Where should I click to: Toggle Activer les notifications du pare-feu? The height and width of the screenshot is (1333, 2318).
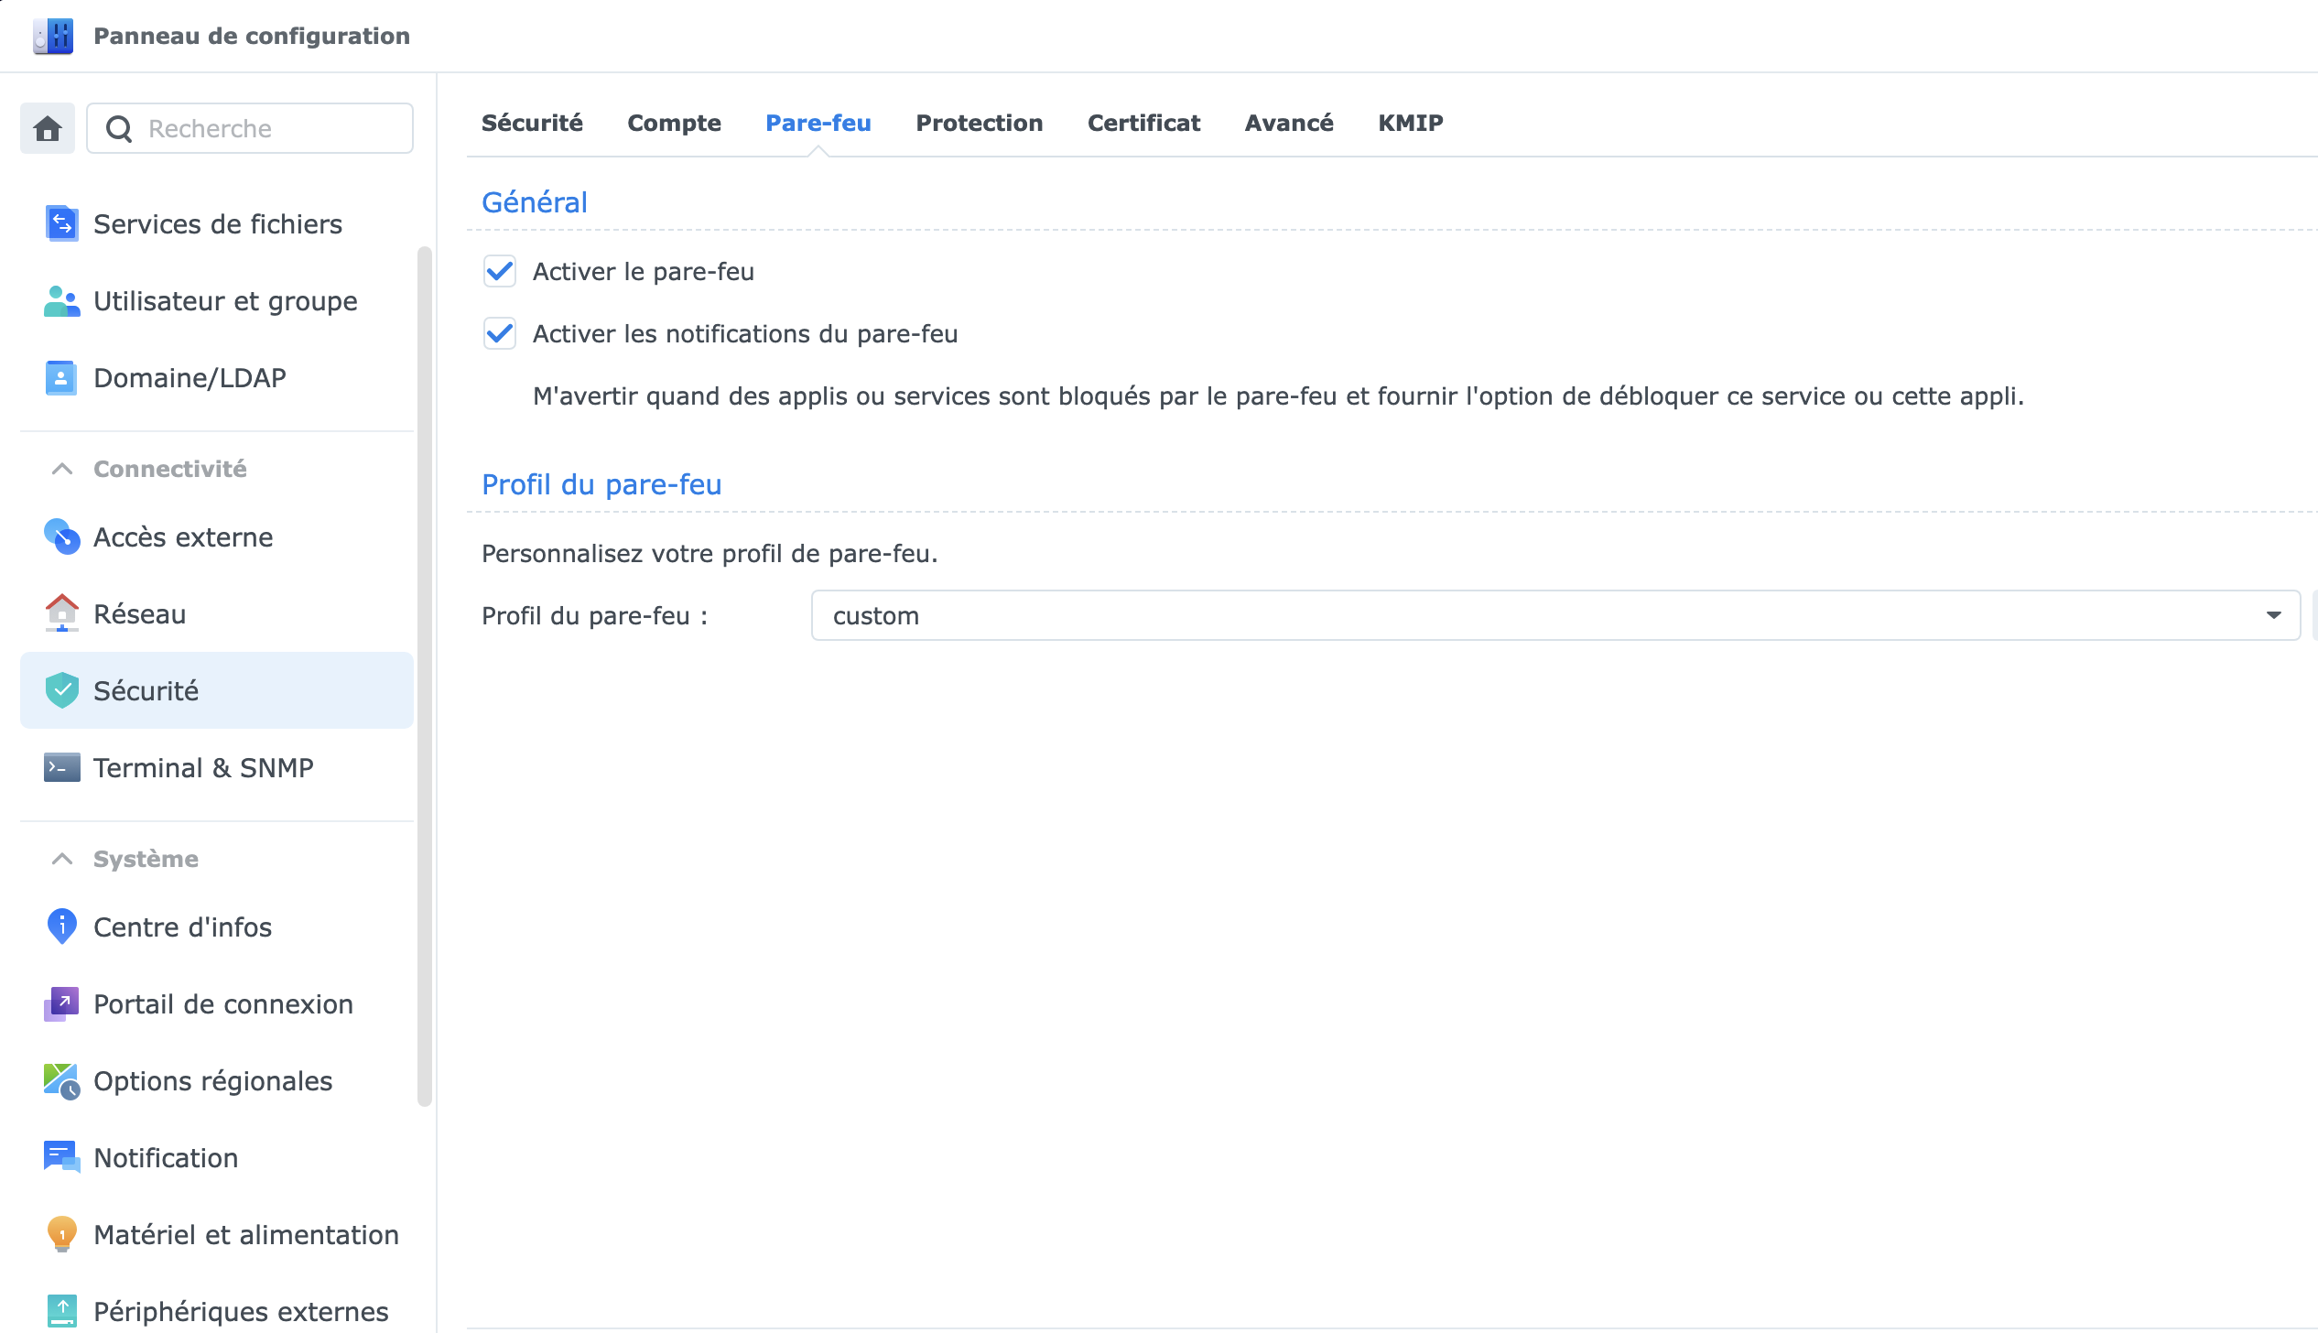tap(500, 334)
